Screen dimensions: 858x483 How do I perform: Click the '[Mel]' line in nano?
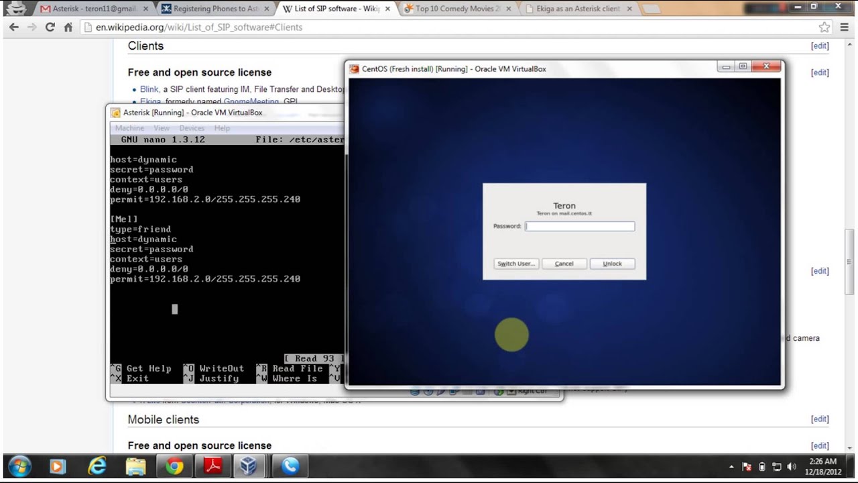pyautogui.click(x=124, y=219)
